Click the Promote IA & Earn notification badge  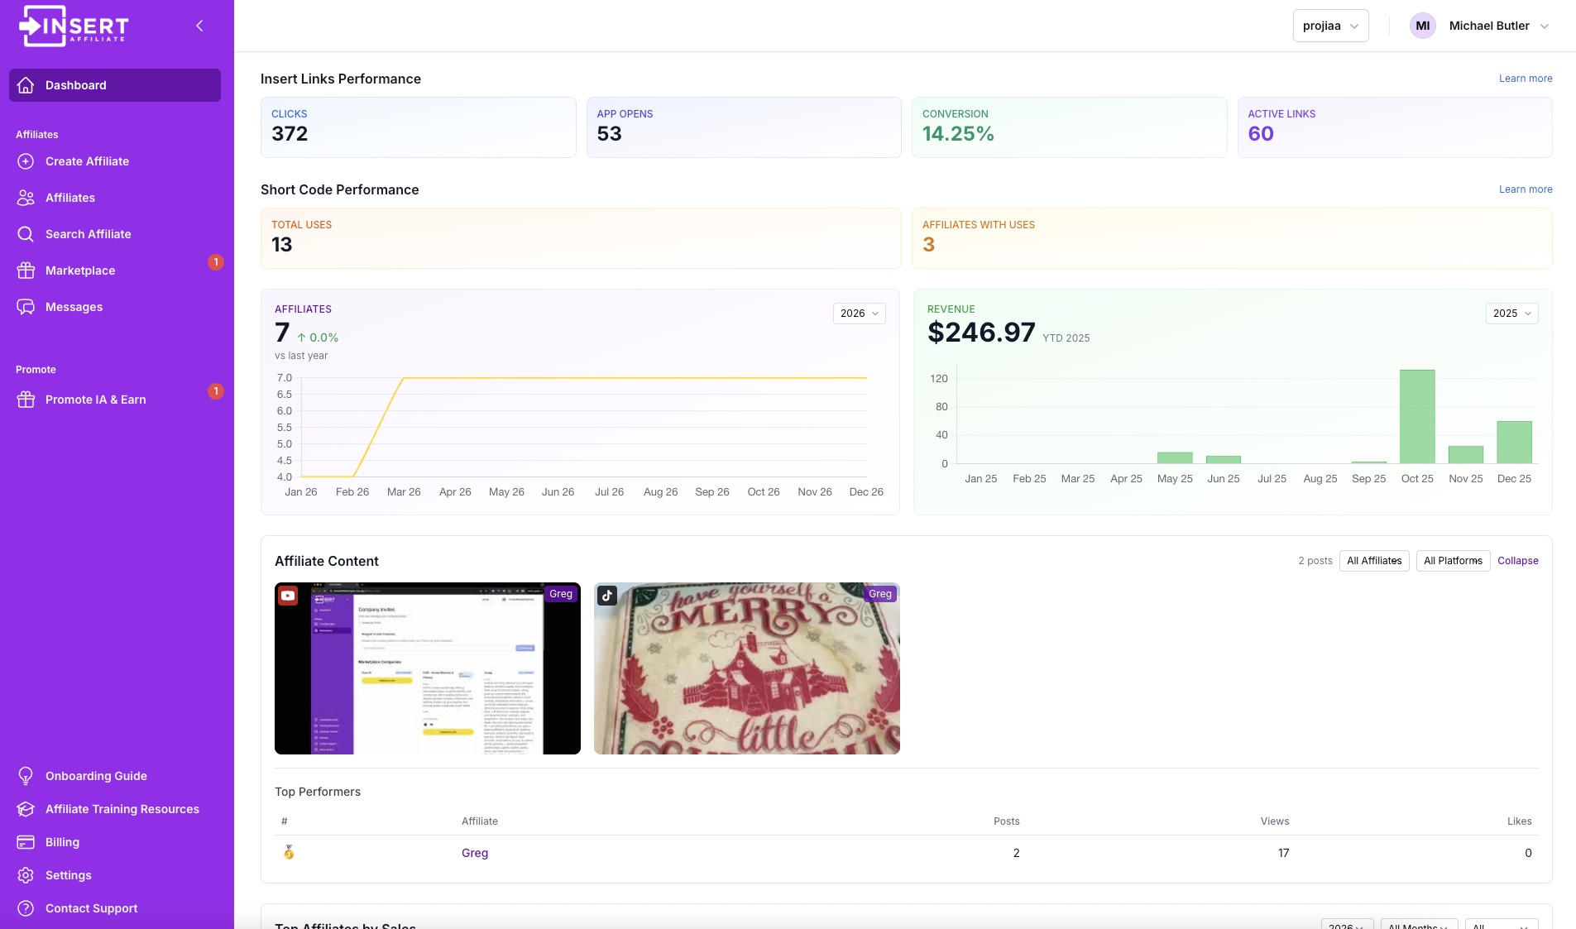click(216, 391)
